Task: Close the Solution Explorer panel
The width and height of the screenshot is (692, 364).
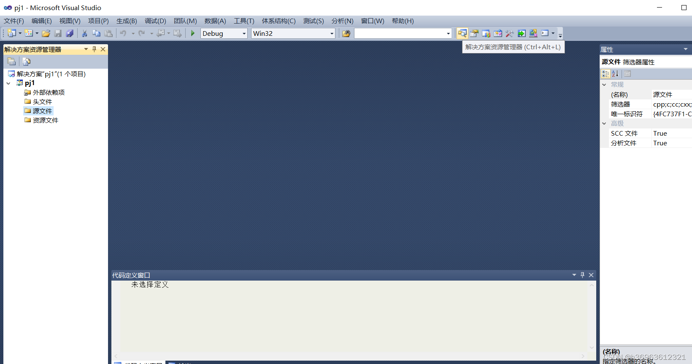Action: coord(103,49)
